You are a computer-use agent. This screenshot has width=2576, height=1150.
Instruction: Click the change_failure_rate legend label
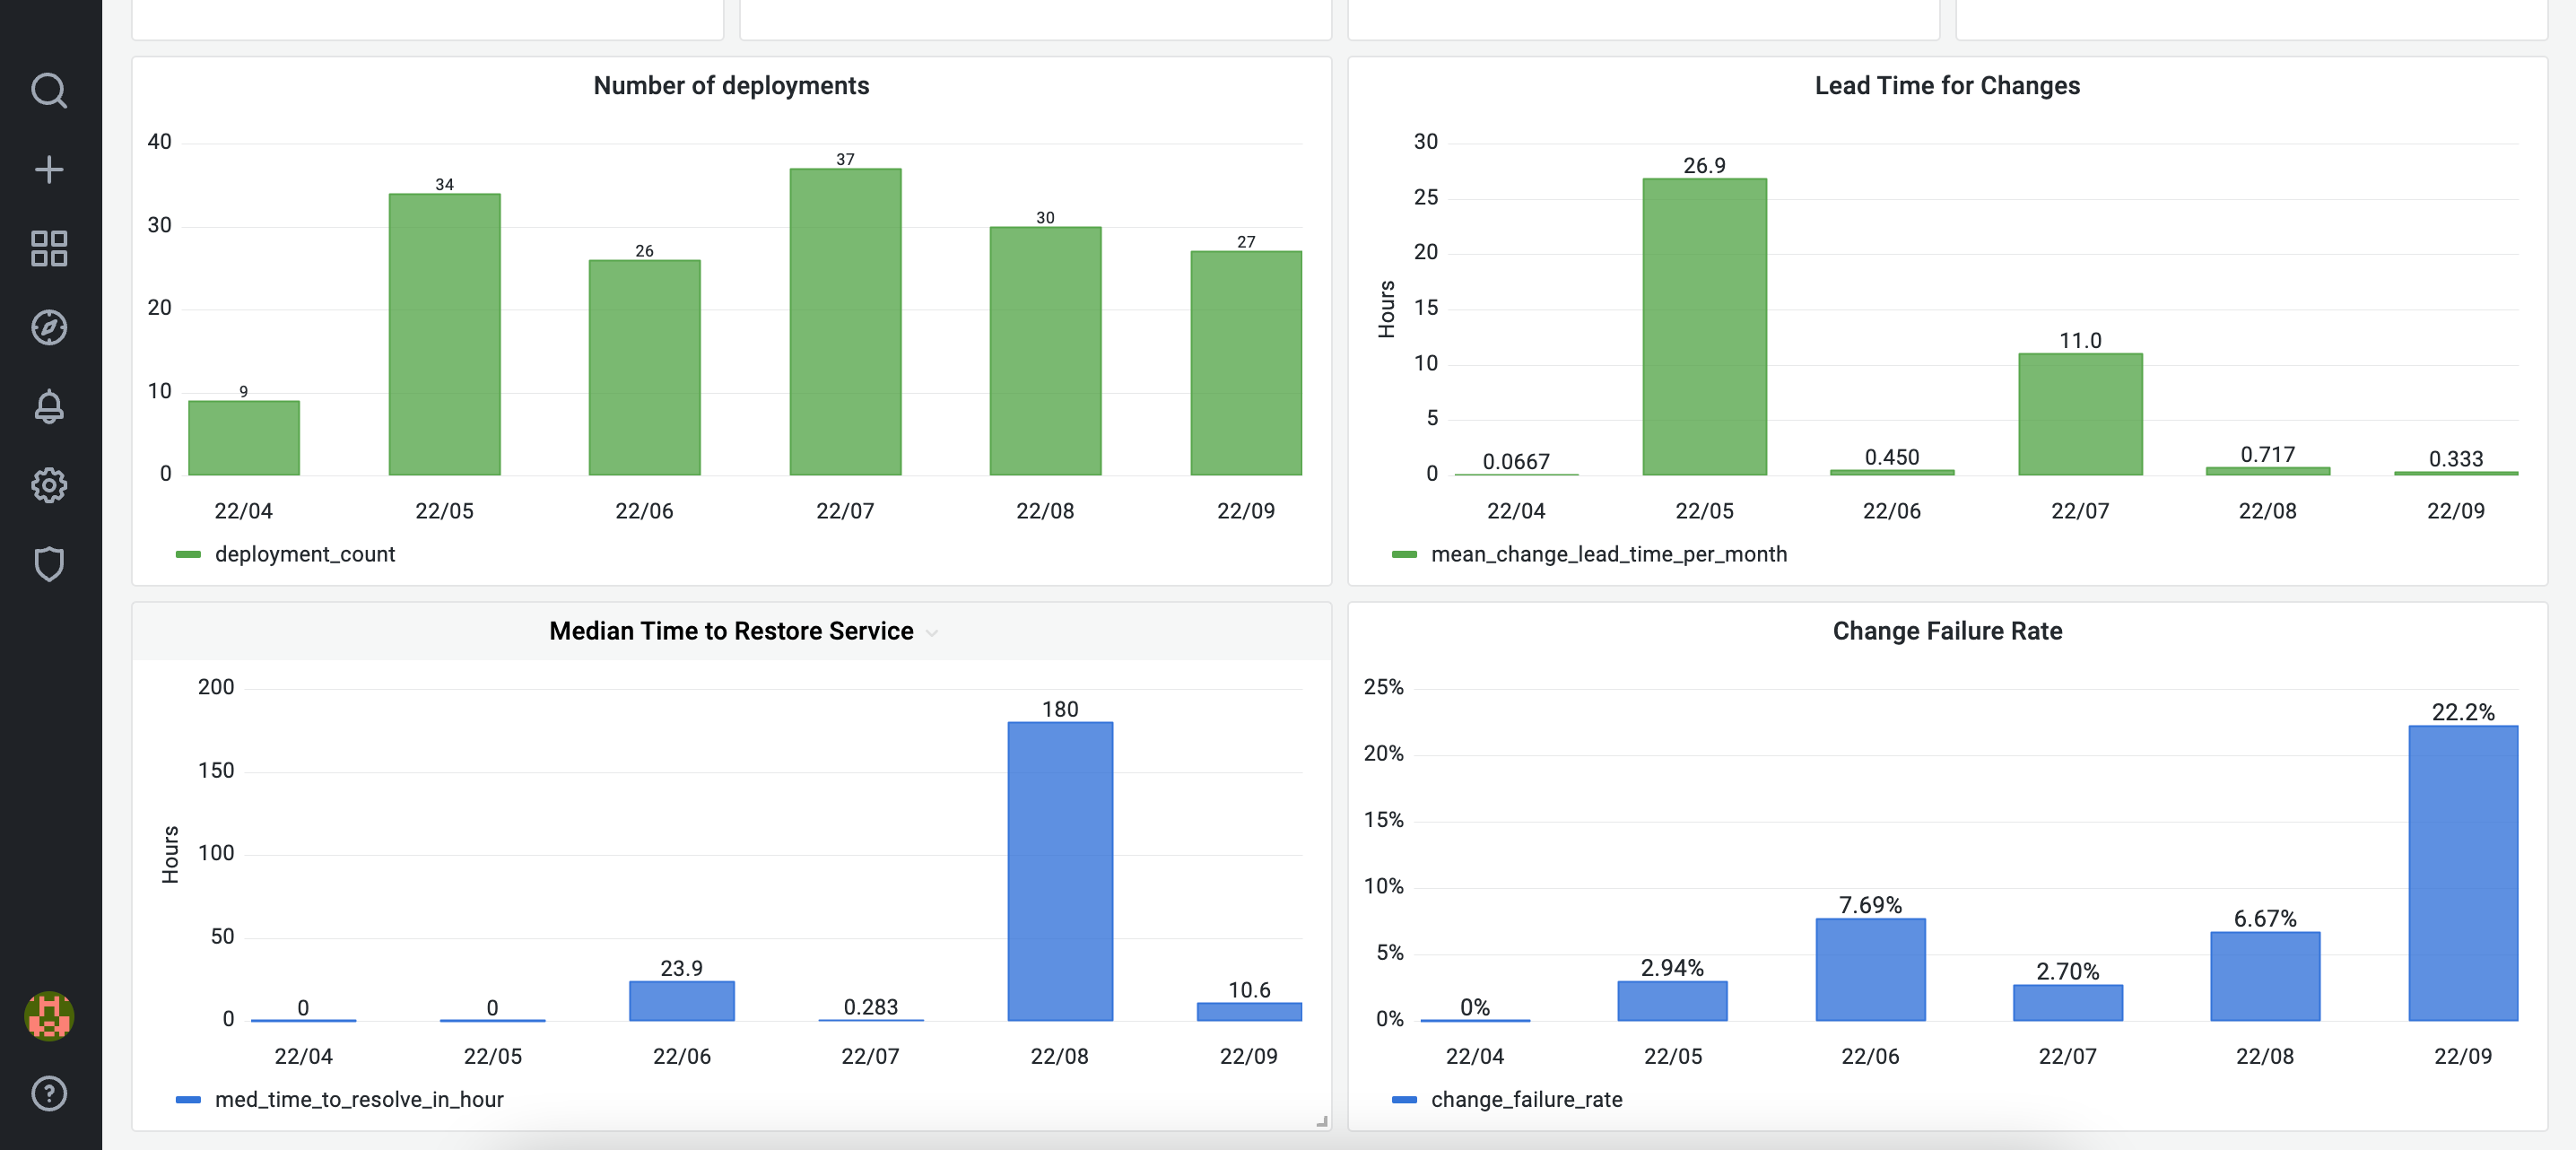pyautogui.click(x=1526, y=1099)
